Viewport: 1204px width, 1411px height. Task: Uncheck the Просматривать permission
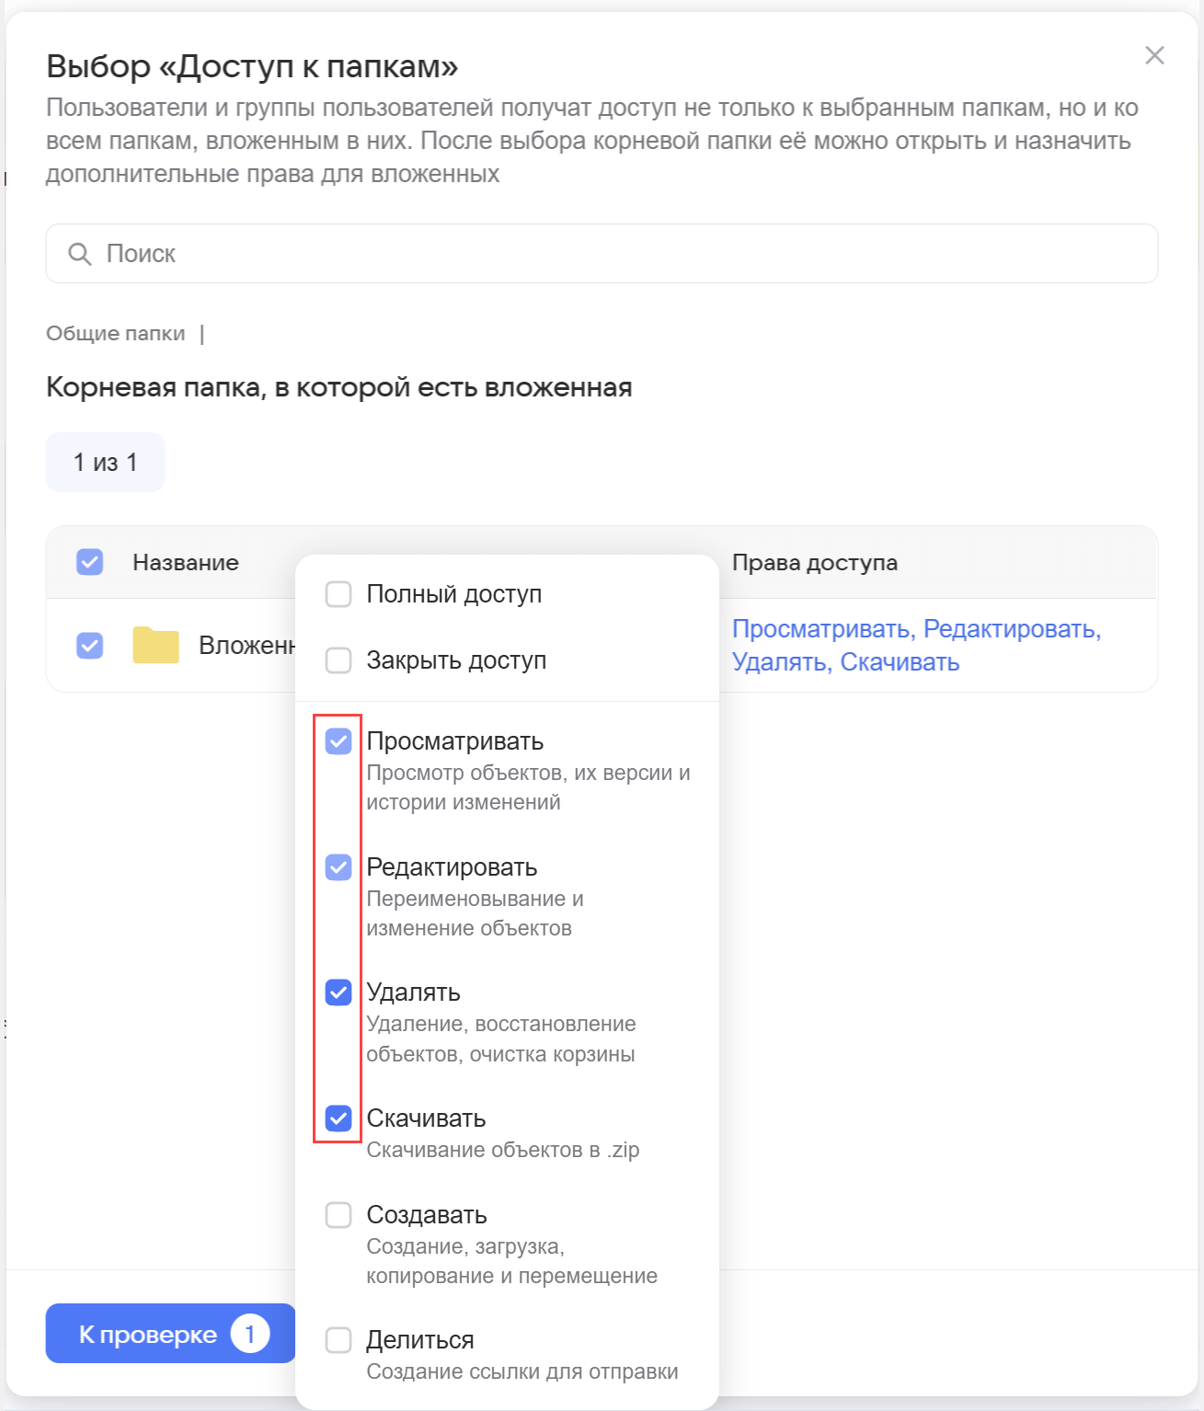(x=338, y=741)
